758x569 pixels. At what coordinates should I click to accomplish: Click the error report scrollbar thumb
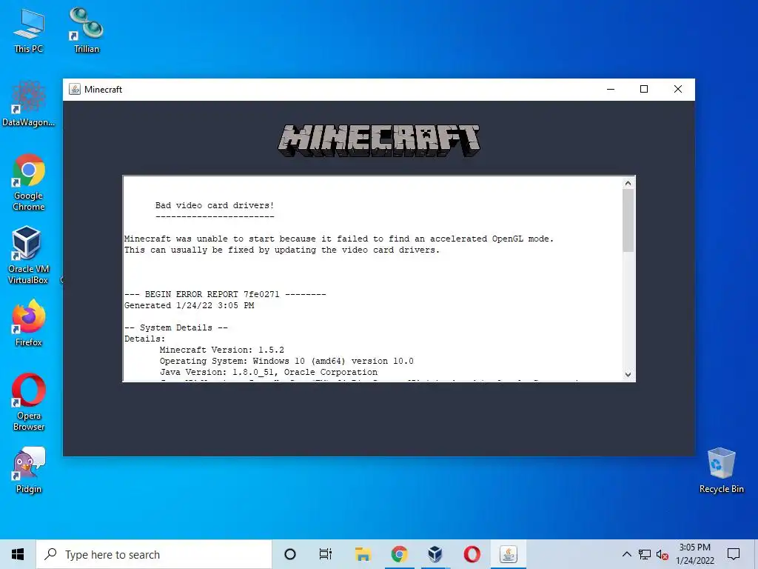click(x=628, y=220)
